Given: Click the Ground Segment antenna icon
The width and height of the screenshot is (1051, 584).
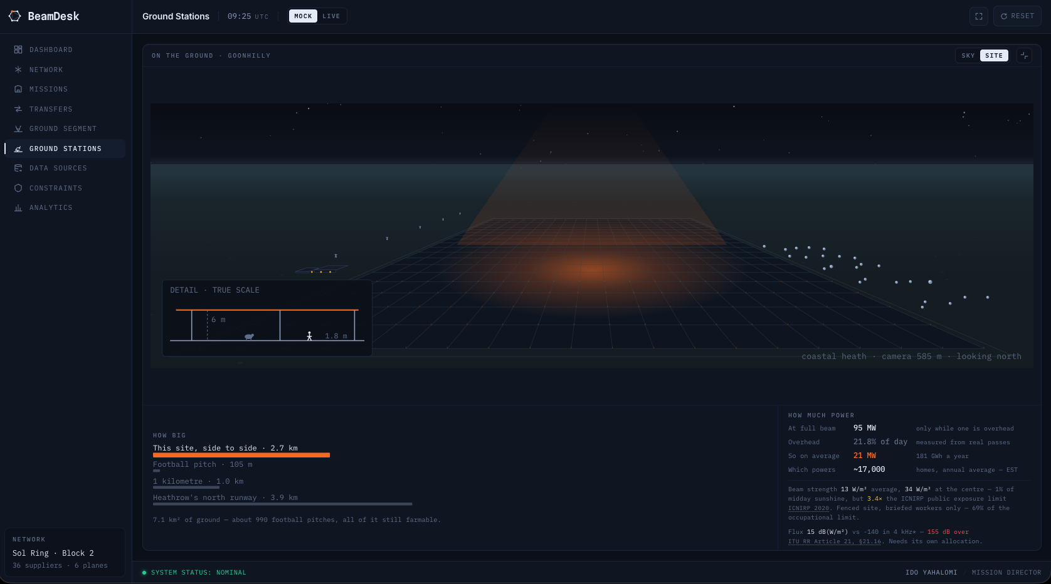Looking at the screenshot, I should click(x=18, y=128).
